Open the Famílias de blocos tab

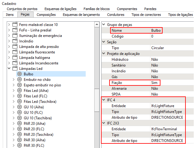coord(97,9)
